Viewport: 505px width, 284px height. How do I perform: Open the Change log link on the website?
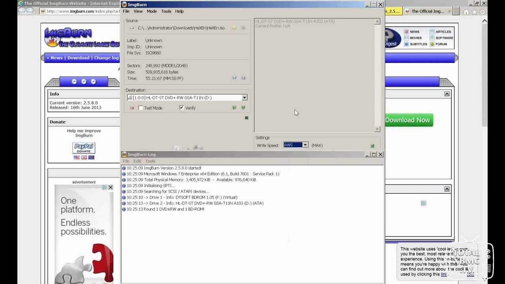(x=106, y=58)
